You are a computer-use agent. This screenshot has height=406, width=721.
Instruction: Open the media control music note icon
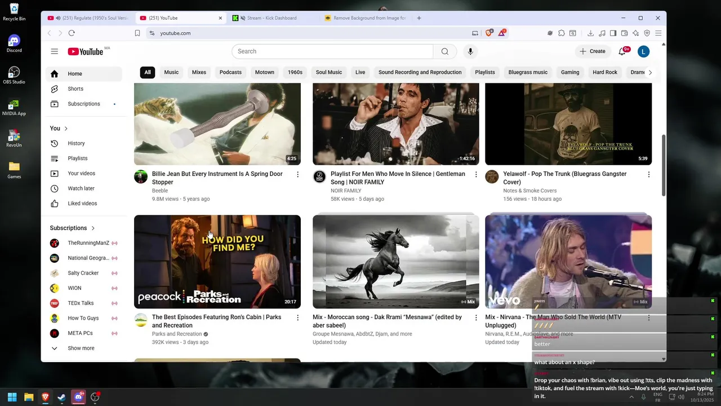point(602,33)
